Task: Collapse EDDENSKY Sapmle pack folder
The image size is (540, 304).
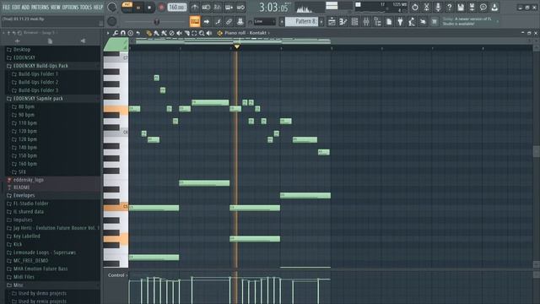Action: coord(38,99)
